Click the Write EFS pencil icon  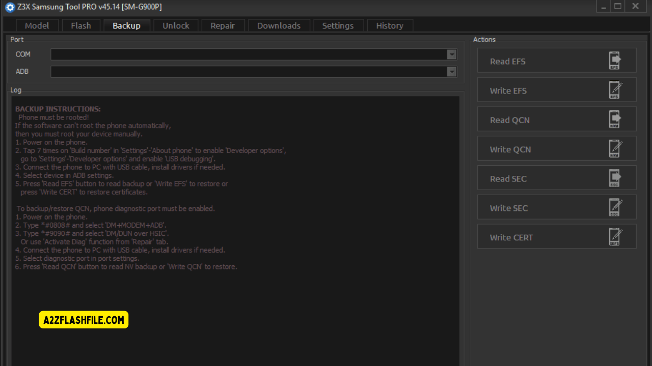tap(615, 90)
